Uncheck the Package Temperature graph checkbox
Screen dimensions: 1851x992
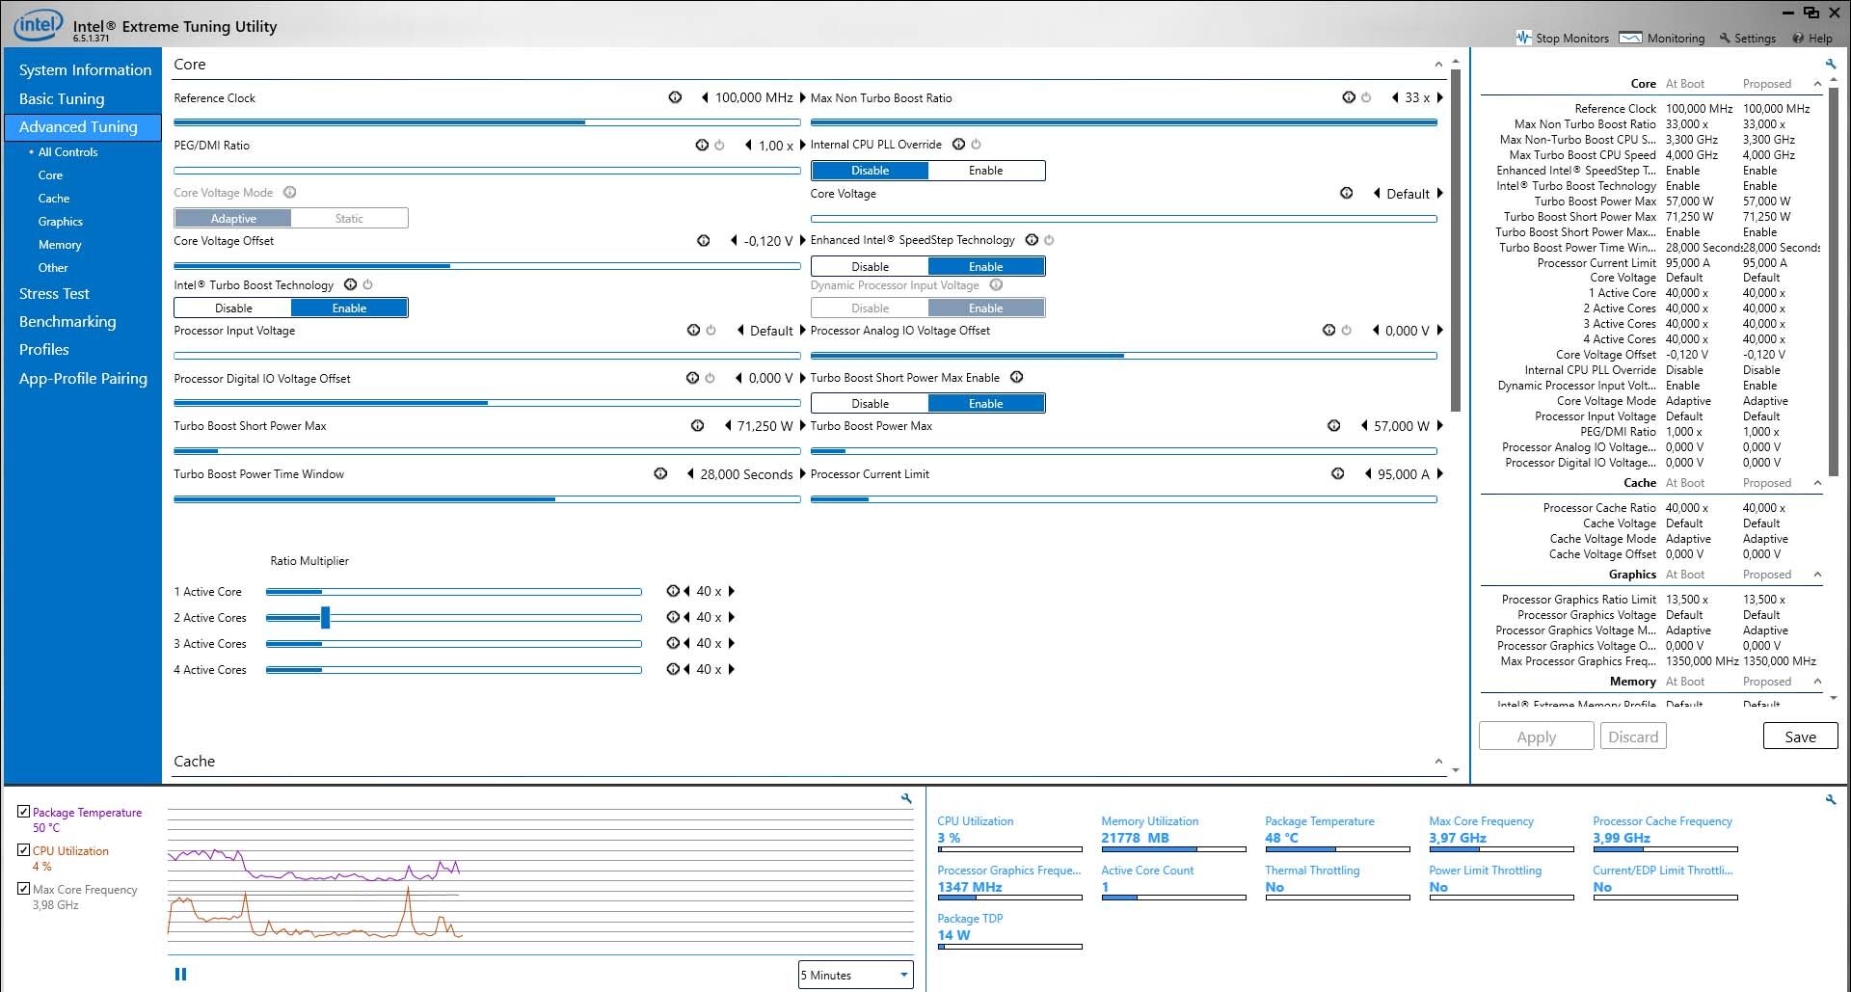pyautogui.click(x=24, y=812)
